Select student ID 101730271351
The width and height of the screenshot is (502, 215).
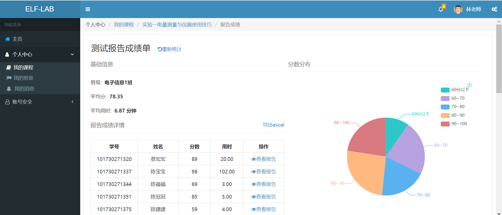click(x=114, y=197)
